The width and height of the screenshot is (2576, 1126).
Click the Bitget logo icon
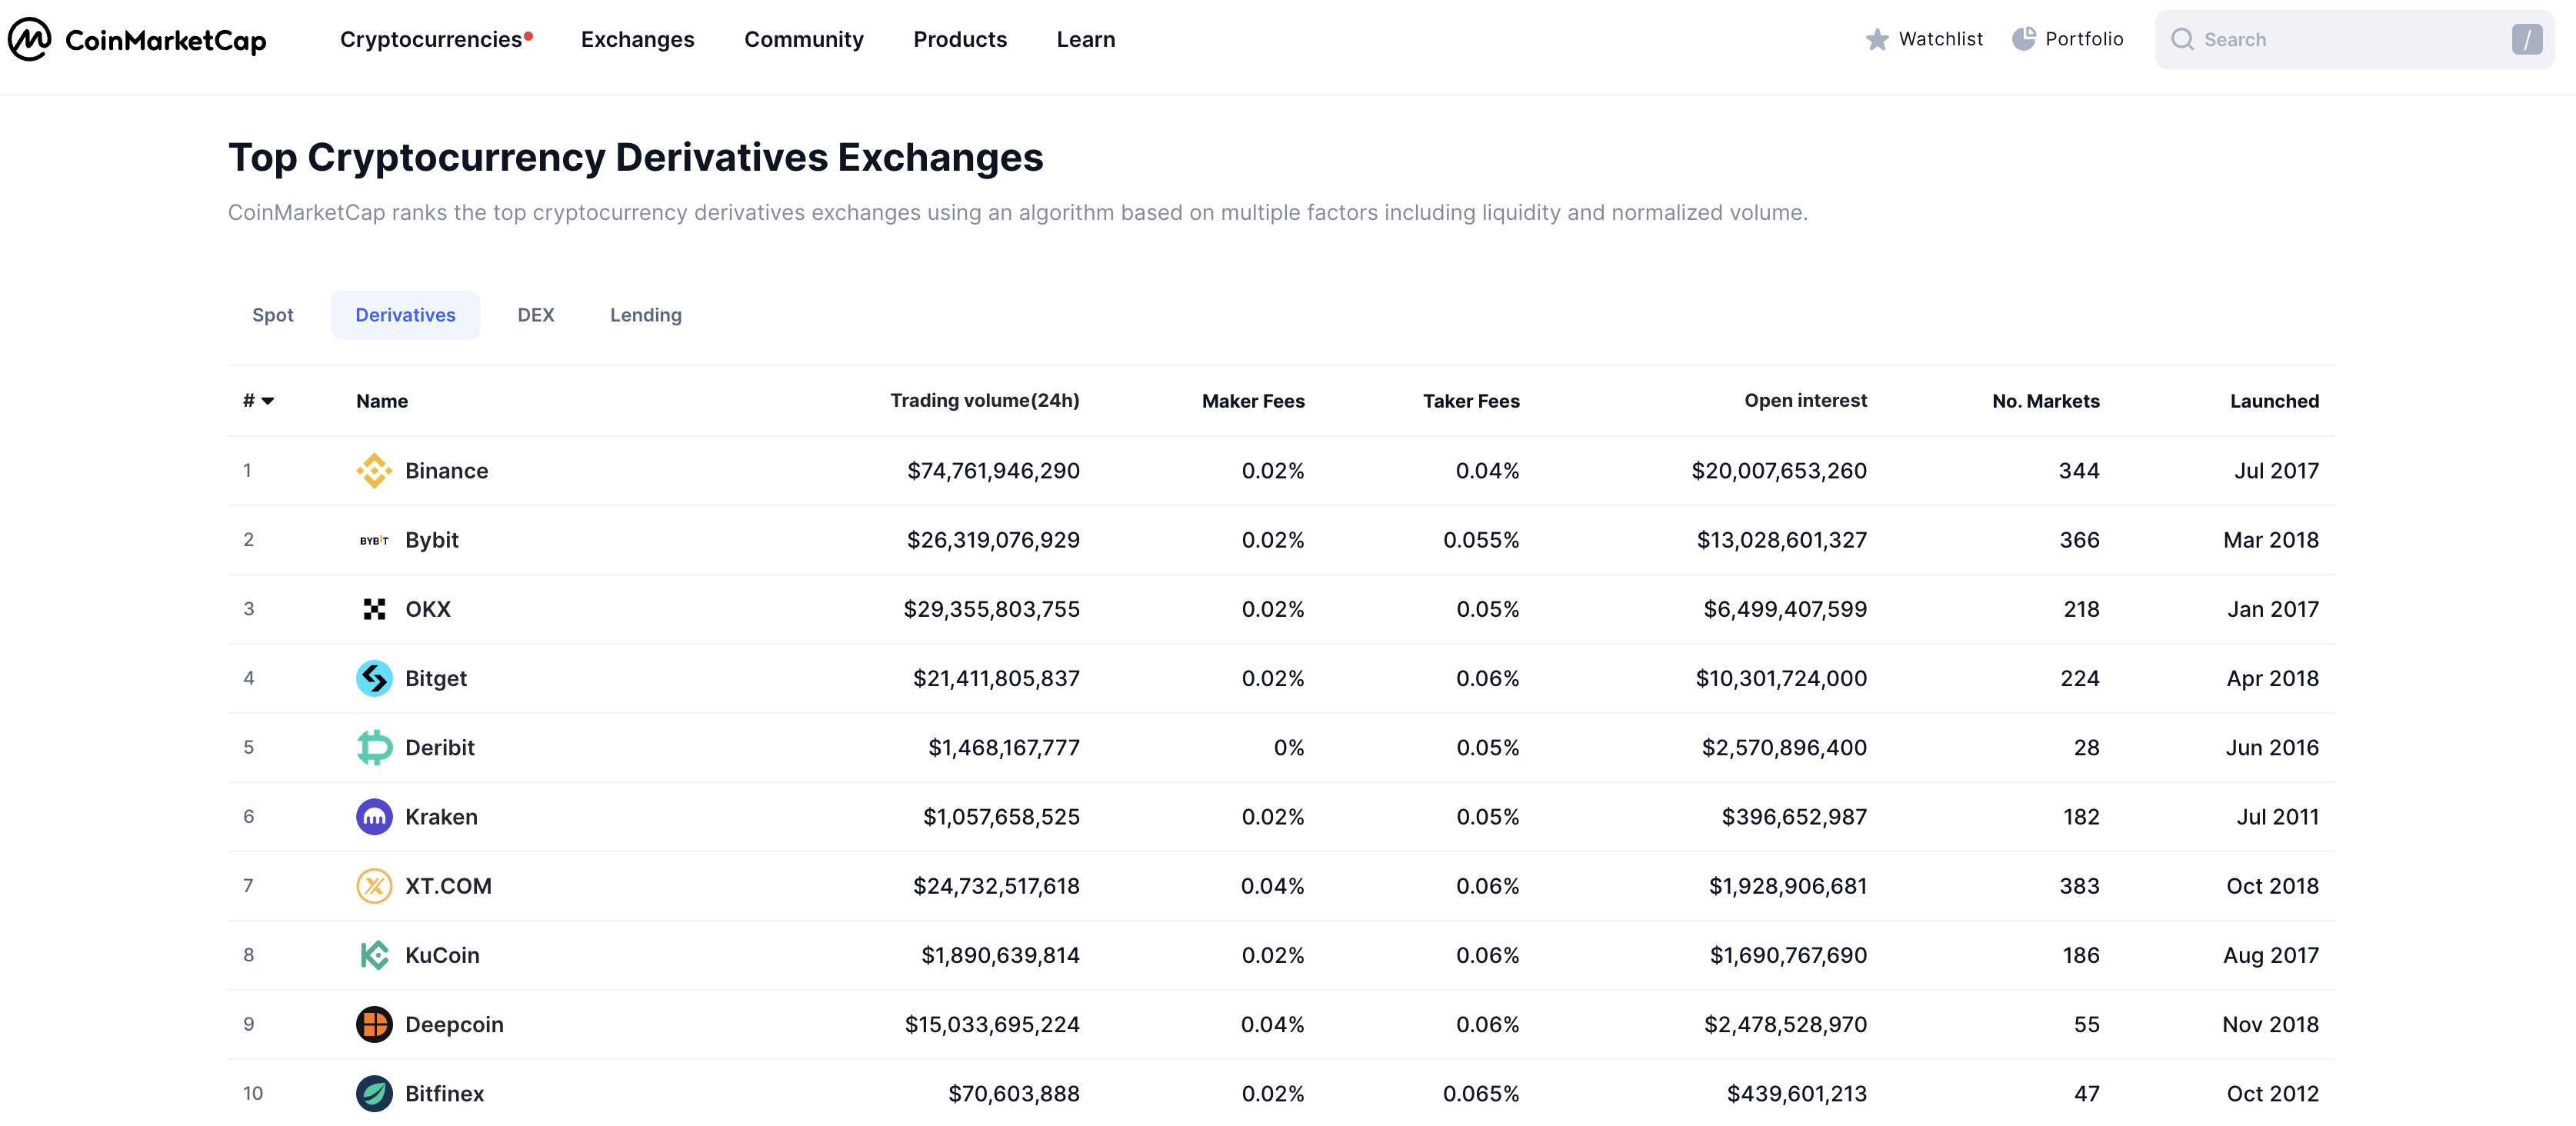(374, 678)
